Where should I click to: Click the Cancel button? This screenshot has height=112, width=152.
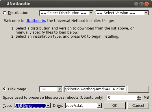138,106
